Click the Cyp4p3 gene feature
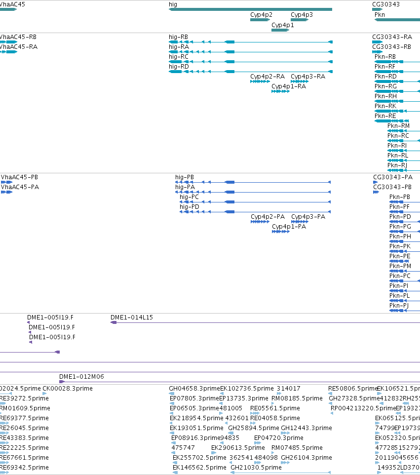 point(300,20)
